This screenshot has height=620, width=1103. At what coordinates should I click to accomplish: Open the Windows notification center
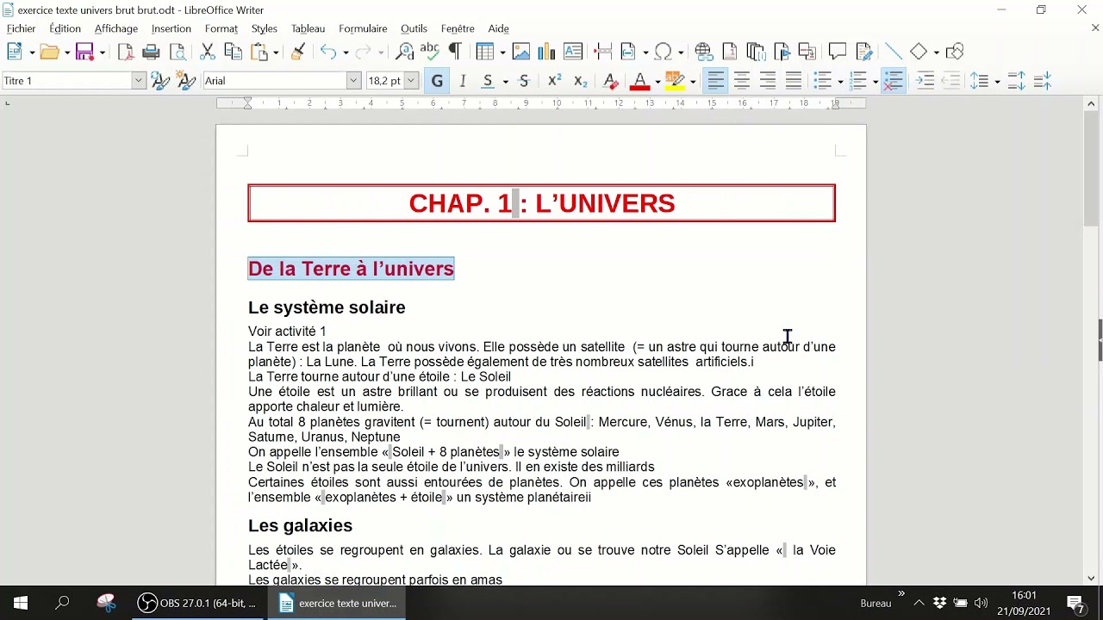[1075, 603]
